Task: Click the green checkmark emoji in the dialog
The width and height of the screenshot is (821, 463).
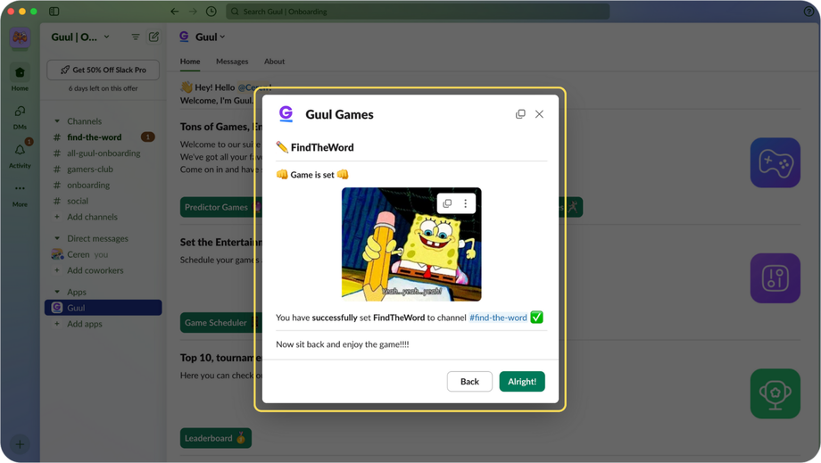Action: coord(536,317)
